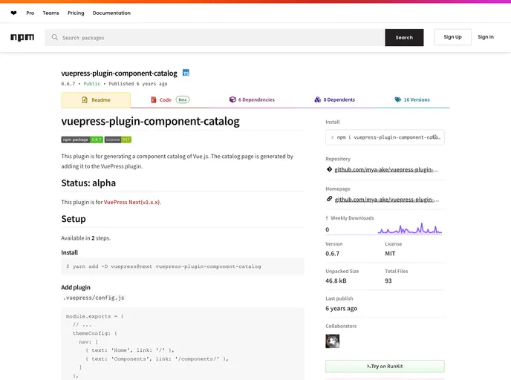Focus the Search packages input field
The image size is (511, 380).
click(x=215, y=37)
